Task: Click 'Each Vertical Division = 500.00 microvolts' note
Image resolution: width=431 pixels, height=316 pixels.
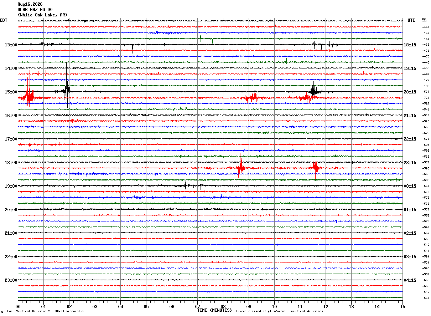Action: (45, 311)
